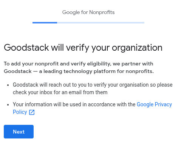Screen dimensions: 181x143
Task: Click the far right end of progress bar
Action: (x=144, y=23)
